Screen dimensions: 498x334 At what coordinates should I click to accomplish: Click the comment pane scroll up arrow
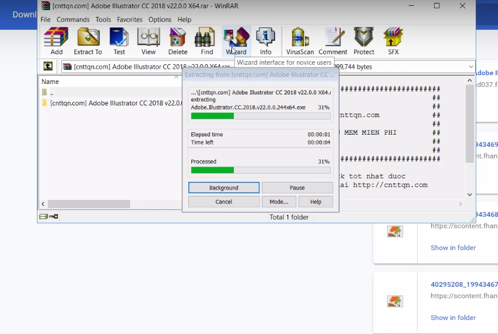click(470, 80)
